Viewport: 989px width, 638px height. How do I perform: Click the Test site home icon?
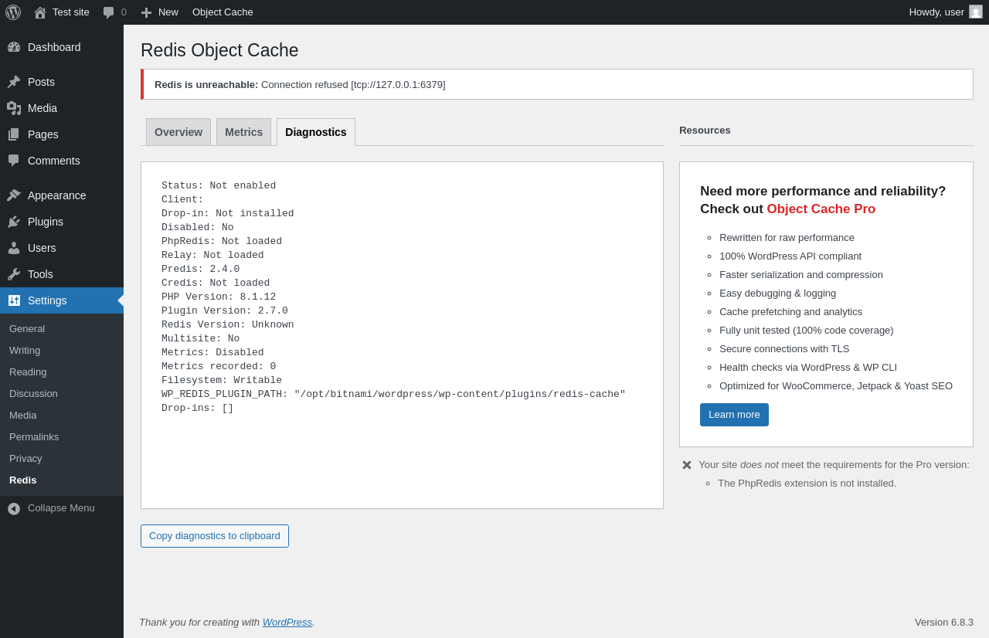(x=40, y=12)
